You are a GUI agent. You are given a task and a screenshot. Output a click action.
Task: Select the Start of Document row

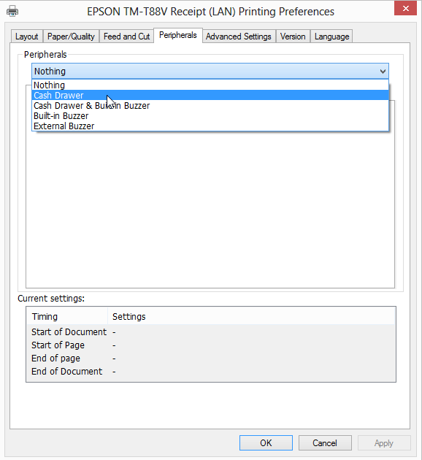(x=211, y=331)
